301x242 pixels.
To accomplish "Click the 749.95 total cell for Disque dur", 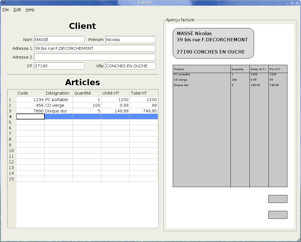I will tap(144, 111).
